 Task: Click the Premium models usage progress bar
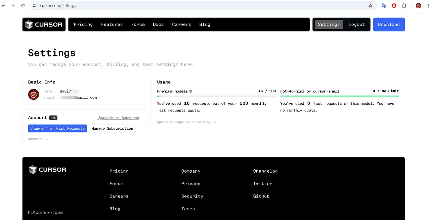point(216,96)
